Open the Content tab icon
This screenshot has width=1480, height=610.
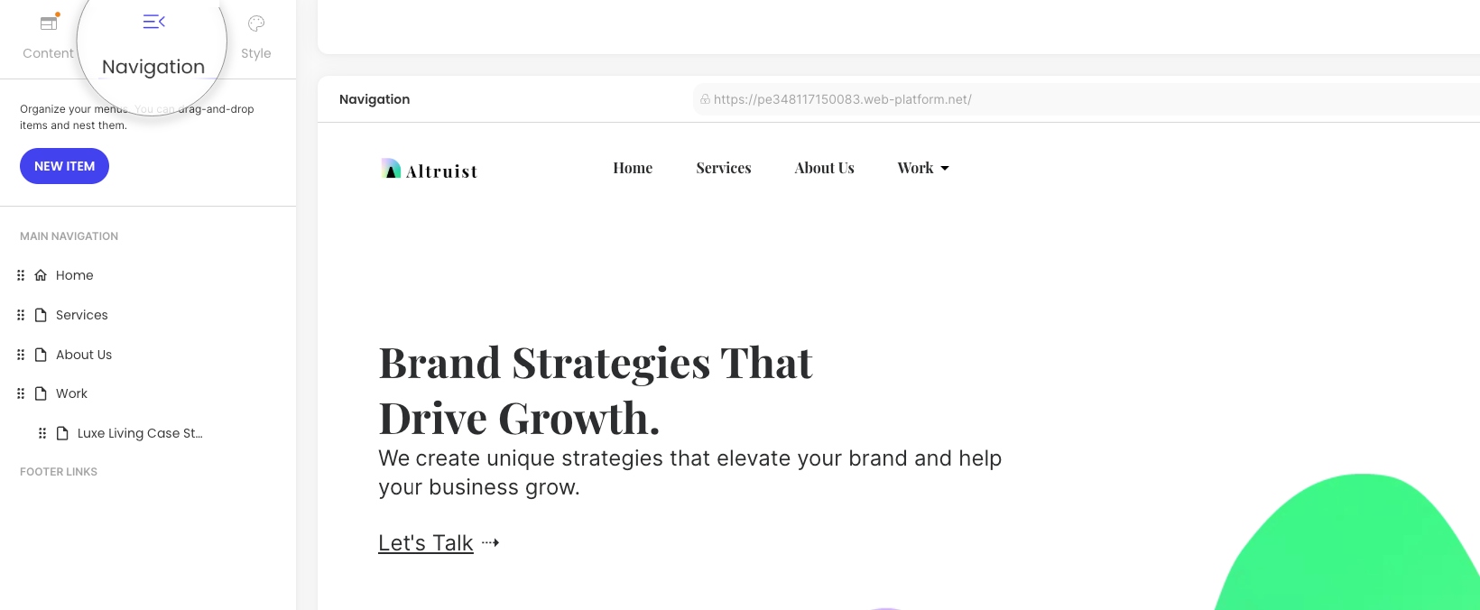pos(50,23)
